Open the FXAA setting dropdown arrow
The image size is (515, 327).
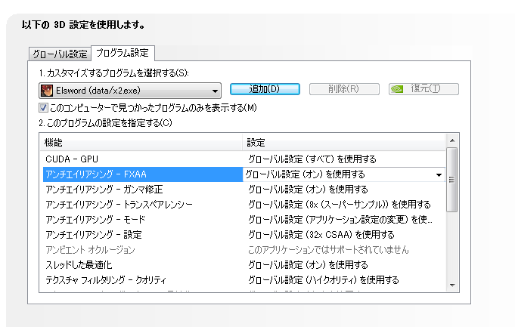(x=439, y=174)
